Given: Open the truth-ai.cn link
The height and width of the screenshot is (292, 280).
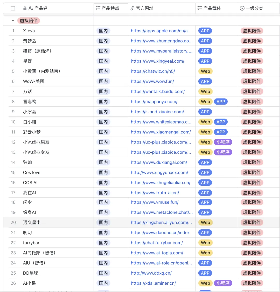Looking at the screenshot, I should (155, 193).
